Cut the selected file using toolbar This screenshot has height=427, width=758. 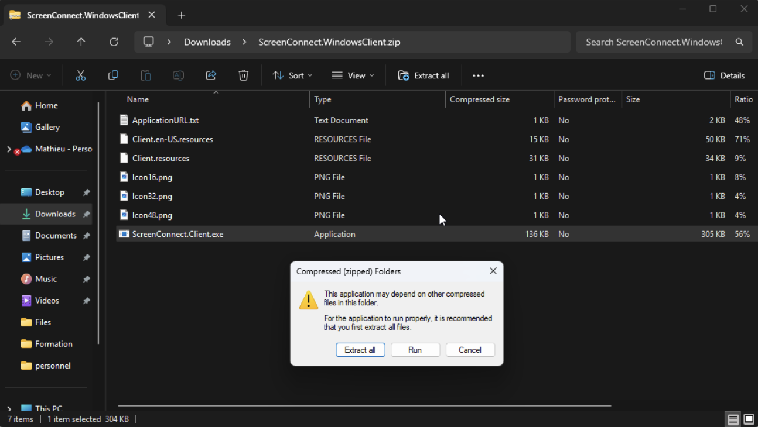coord(80,75)
